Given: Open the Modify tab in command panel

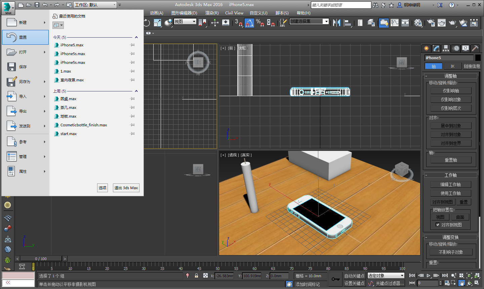Looking at the screenshot, I should [x=436, y=48].
